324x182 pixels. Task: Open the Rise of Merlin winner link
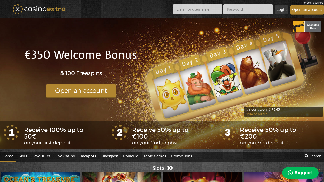click(257, 114)
